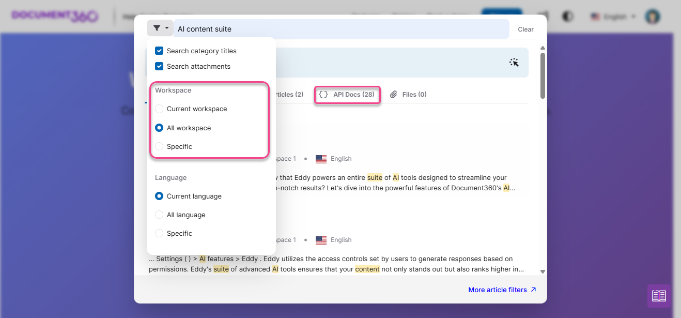The image size is (681, 318).
Task: Open the purple book widget icon
Action: coord(659,296)
